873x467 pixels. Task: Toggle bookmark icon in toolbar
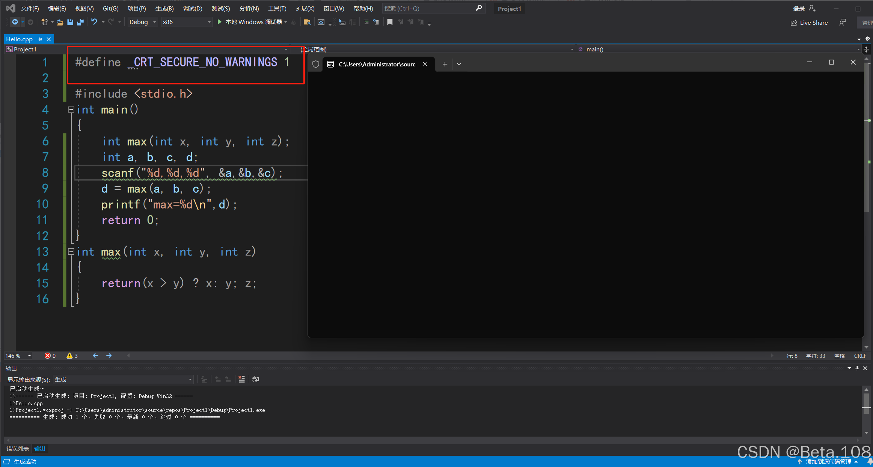tap(390, 22)
